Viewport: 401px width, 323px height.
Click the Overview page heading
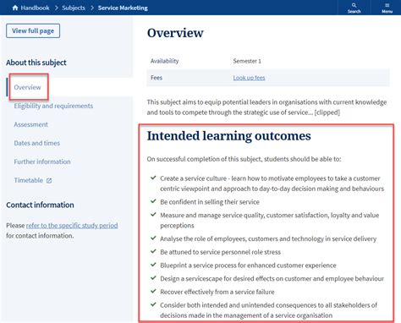[175, 33]
